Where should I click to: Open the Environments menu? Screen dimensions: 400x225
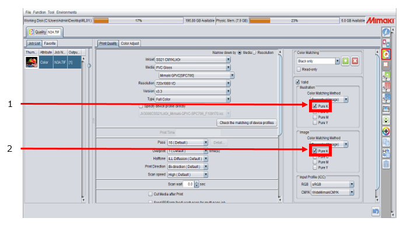pos(66,12)
